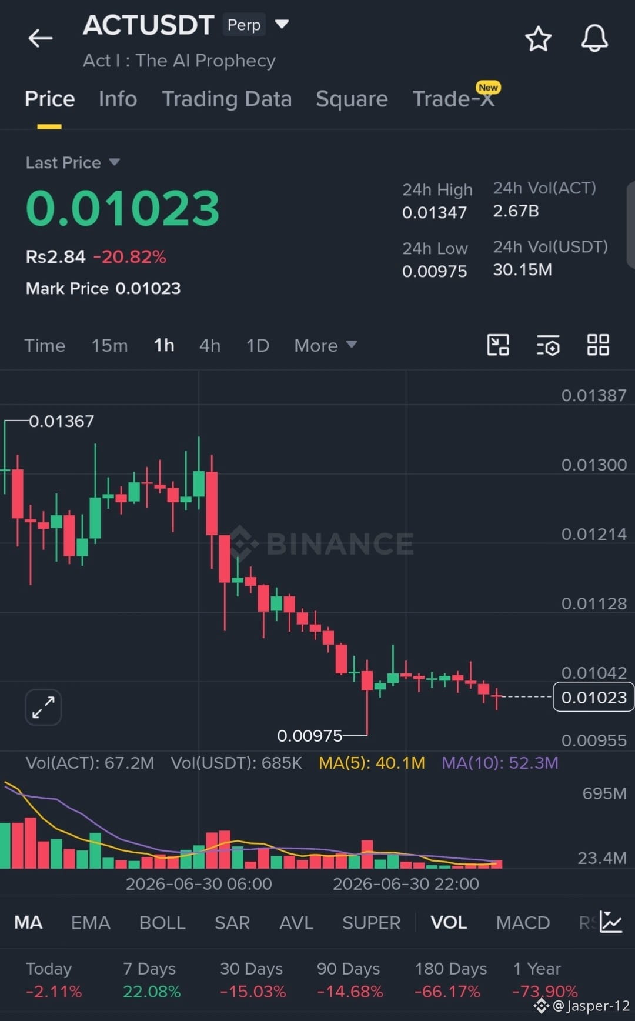Select the Time chart interval
The image size is (635, 1021).
click(x=45, y=345)
